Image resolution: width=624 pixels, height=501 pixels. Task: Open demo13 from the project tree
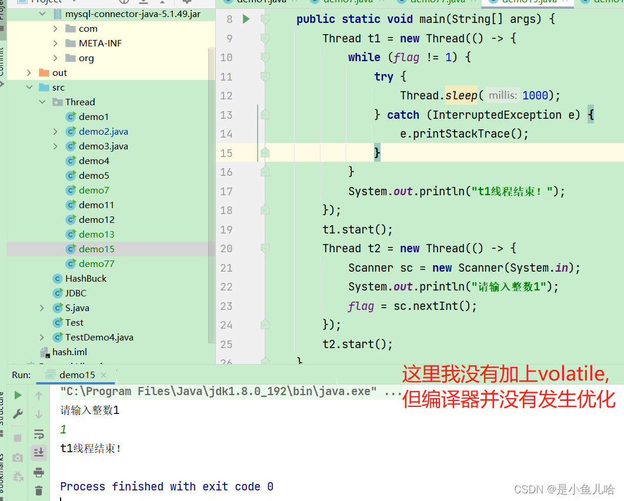(x=96, y=235)
